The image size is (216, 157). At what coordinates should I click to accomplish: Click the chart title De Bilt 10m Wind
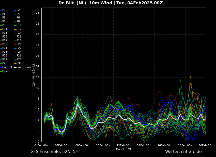click(111, 3)
